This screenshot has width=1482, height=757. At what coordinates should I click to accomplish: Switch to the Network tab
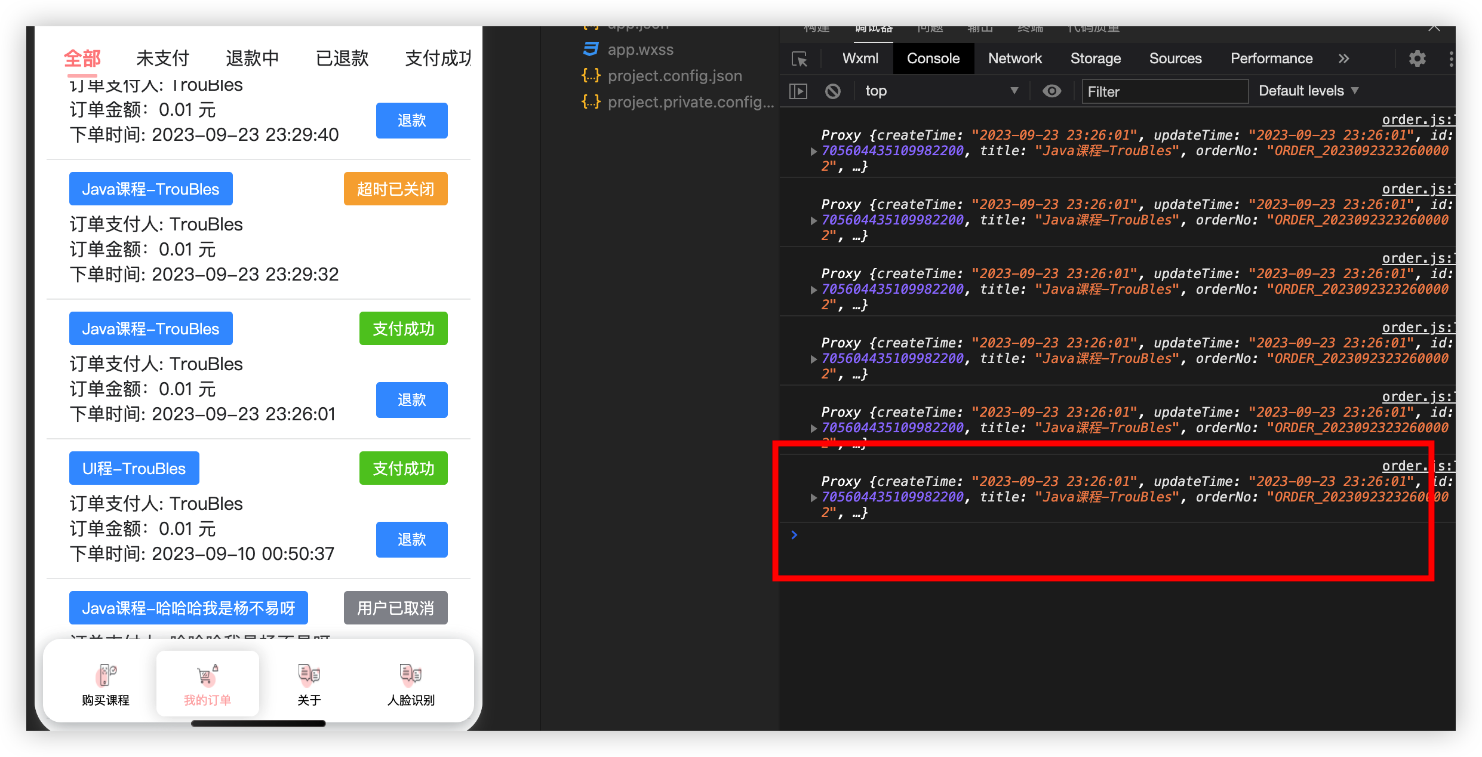point(1014,59)
